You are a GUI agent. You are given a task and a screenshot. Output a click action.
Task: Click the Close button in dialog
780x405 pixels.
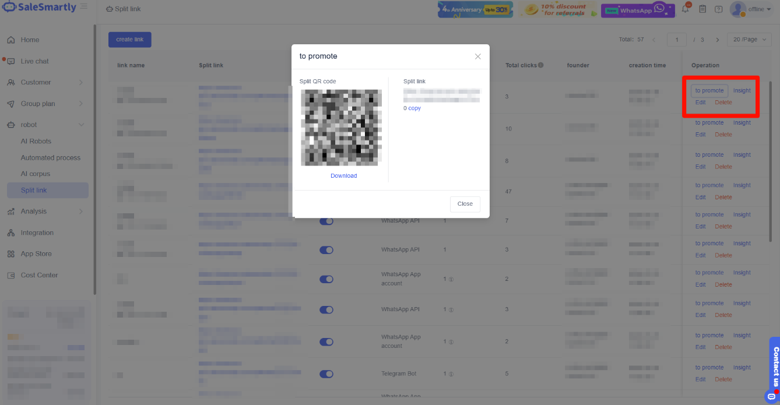pyautogui.click(x=465, y=204)
